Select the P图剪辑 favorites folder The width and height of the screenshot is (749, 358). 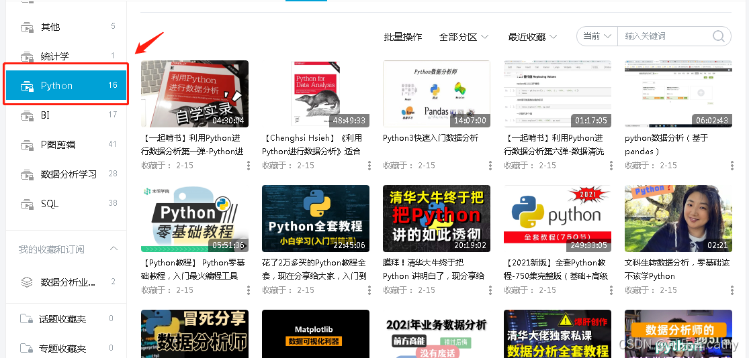click(67, 145)
